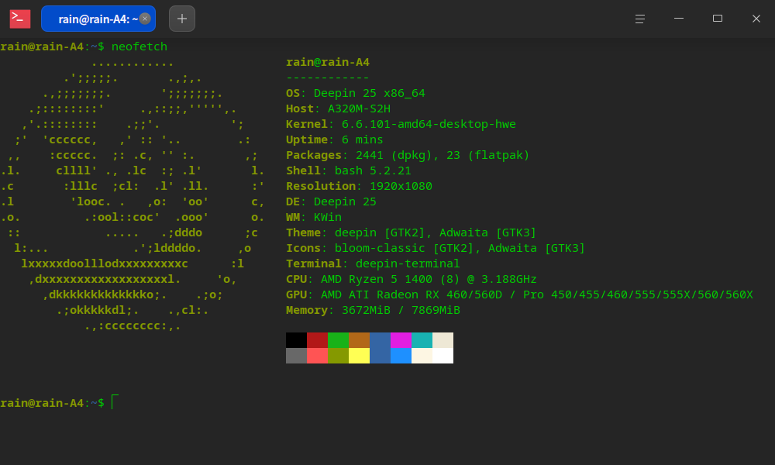
Task: Click the 'Terminal: deepin-terminal' line
Action: [x=373, y=263]
